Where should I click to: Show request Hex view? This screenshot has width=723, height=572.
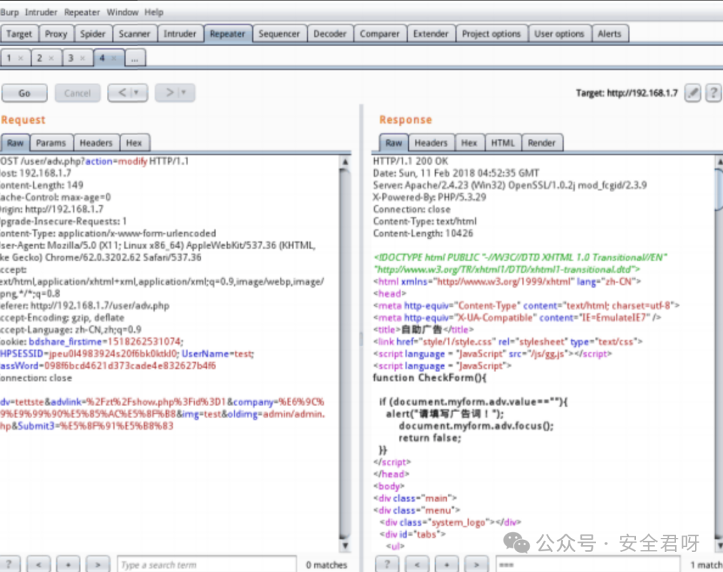[134, 143]
